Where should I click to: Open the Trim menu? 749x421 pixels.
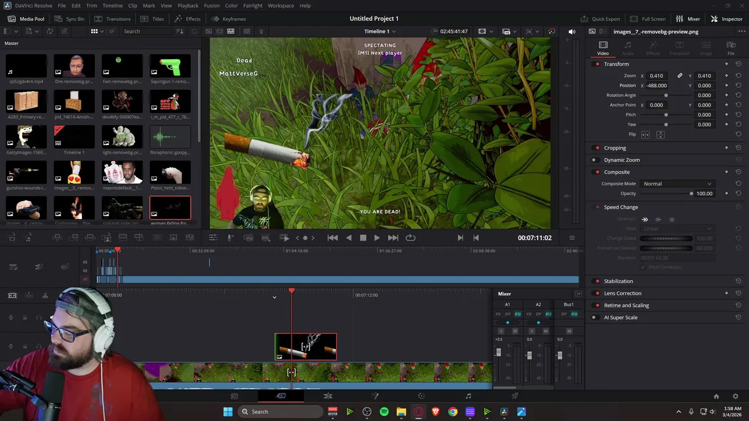click(x=91, y=5)
